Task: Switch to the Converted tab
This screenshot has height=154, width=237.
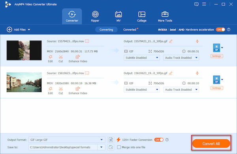Action: tap(130, 30)
